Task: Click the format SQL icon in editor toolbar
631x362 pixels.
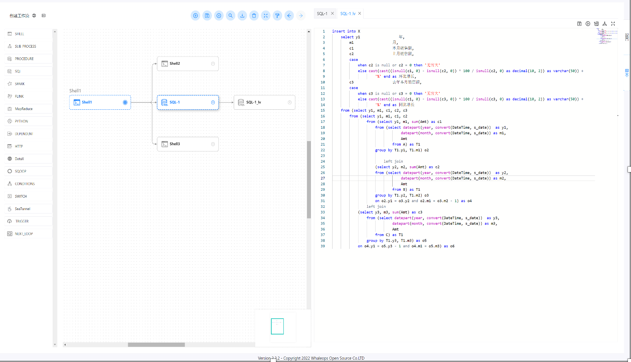Action: click(596, 24)
